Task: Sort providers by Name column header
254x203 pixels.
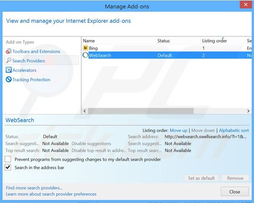Action: coord(89,41)
